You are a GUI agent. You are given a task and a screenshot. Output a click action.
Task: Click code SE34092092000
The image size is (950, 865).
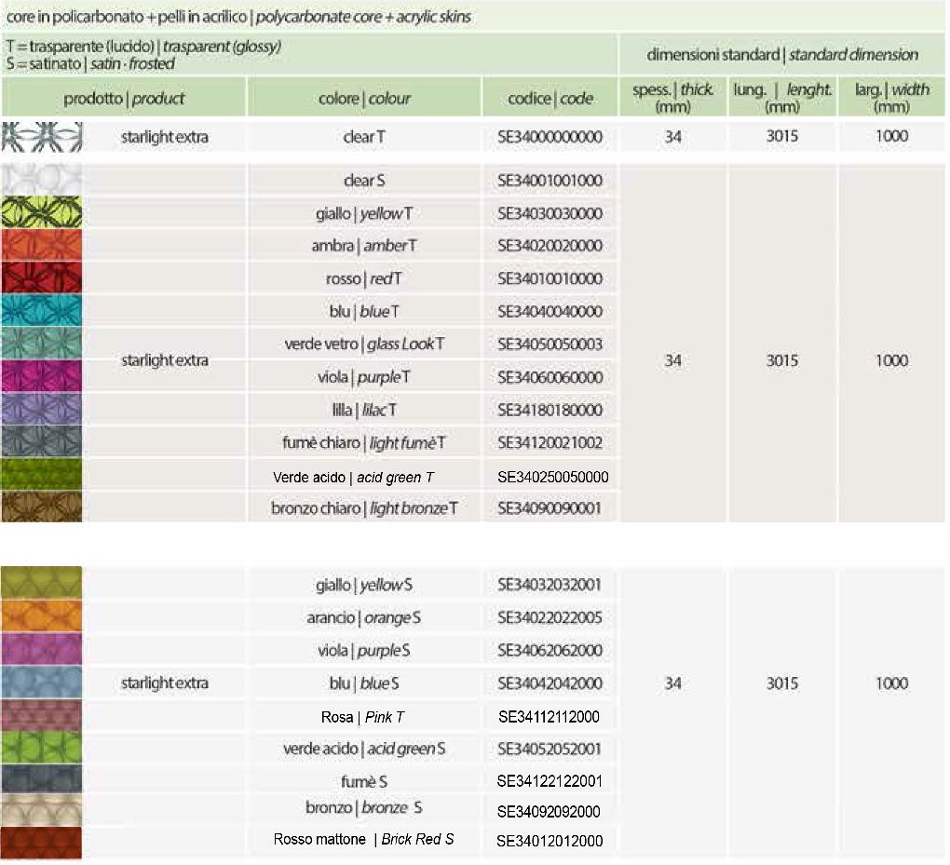tap(549, 812)
